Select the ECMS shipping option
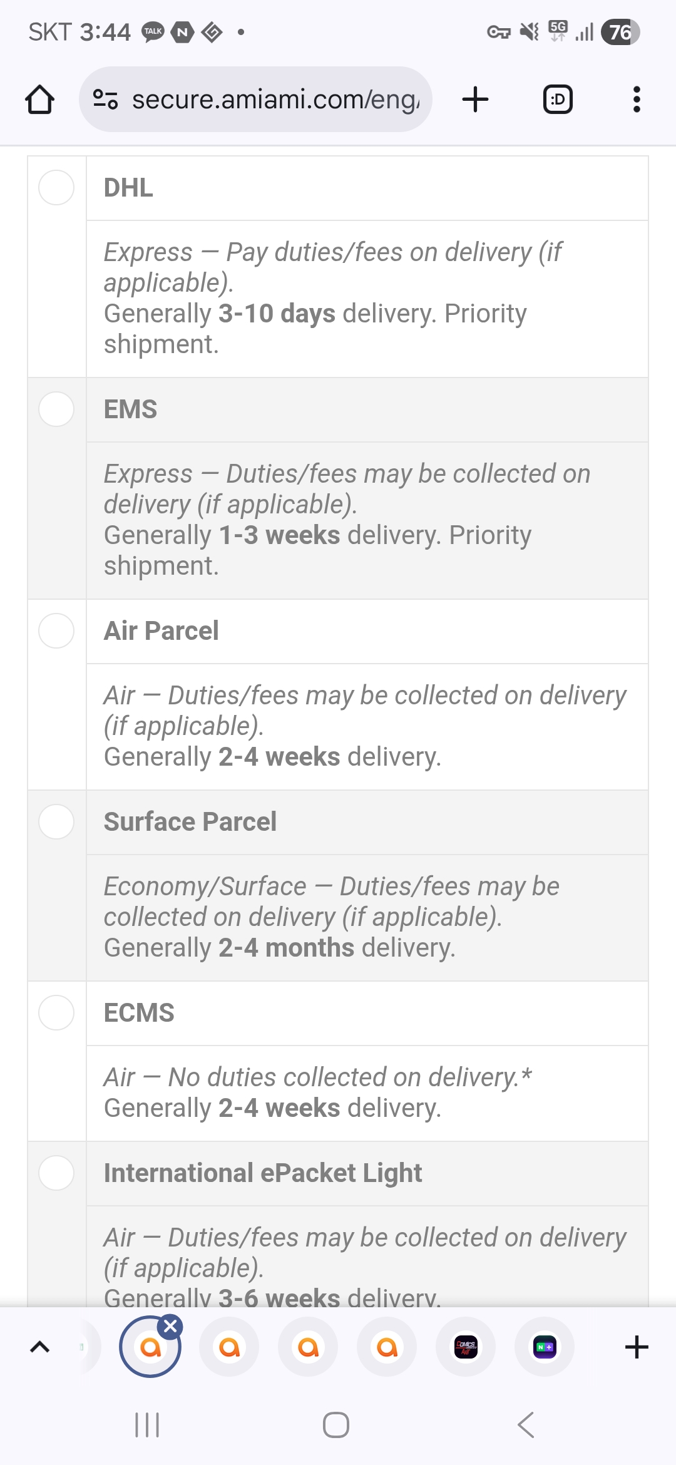The width and height of the screenshot is (676, 1465). [x=56, y=1012]
